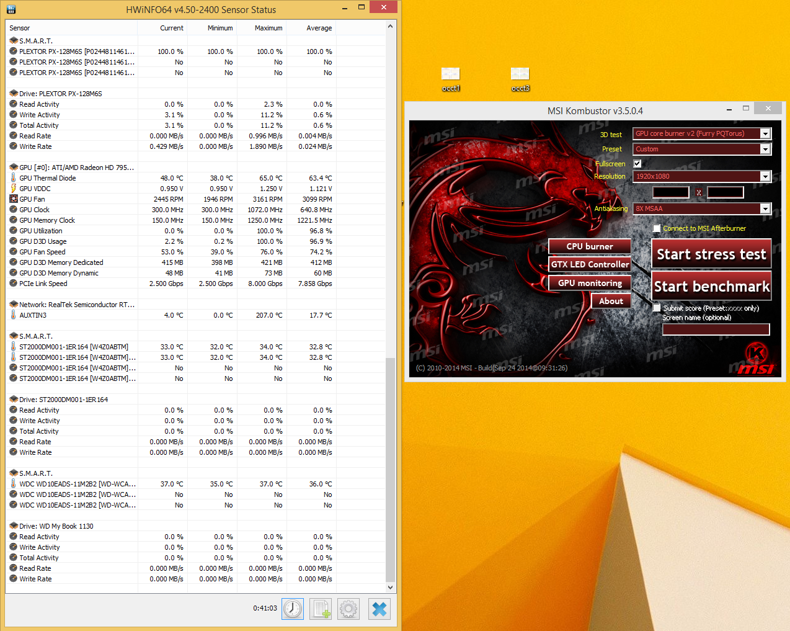Click the custom resolution height field
This screenshot has width=790, height=631.
click(726, 192)
